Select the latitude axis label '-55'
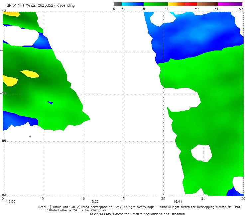Screen dimensions: 246x216 (3, 141)
